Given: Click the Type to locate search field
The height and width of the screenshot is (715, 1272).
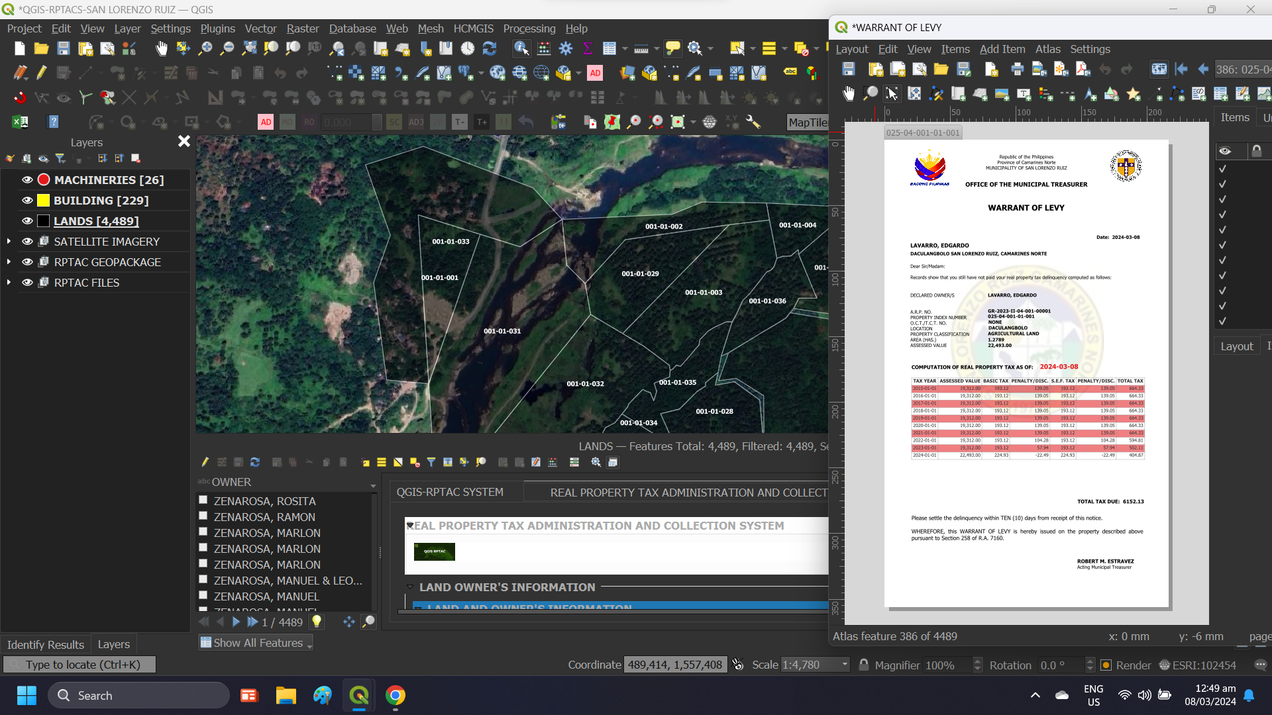Looking at the screenshot, I should click(79, 664).
